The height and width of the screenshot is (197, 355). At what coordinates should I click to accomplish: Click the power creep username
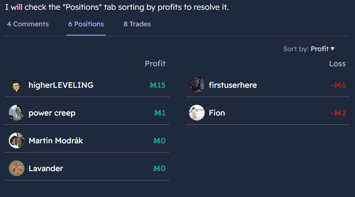(52, 113)
